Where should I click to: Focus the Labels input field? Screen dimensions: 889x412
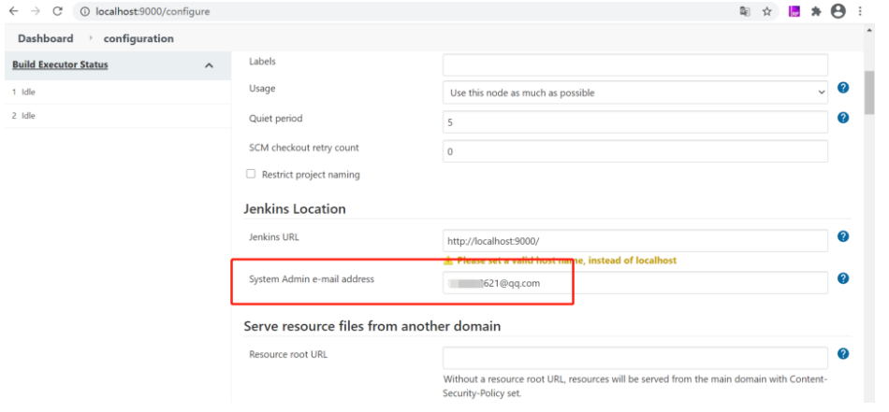(635, 64)
